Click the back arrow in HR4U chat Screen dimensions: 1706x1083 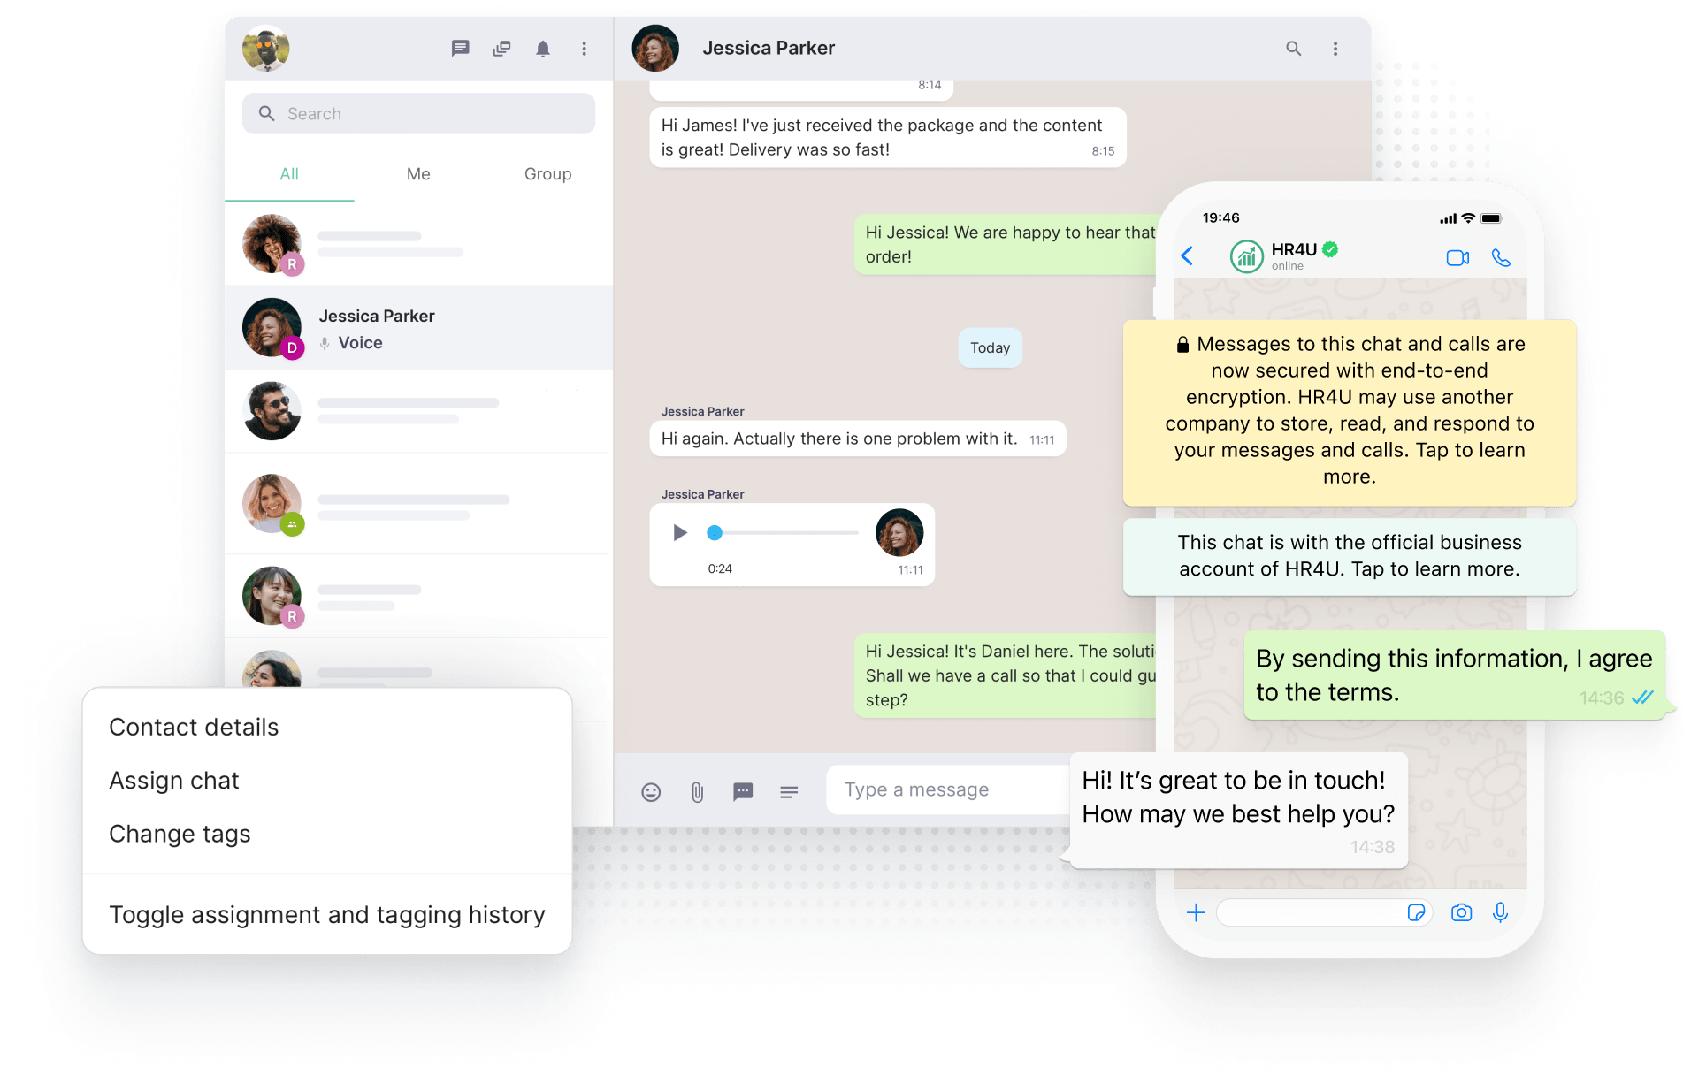click(1180, 260)
